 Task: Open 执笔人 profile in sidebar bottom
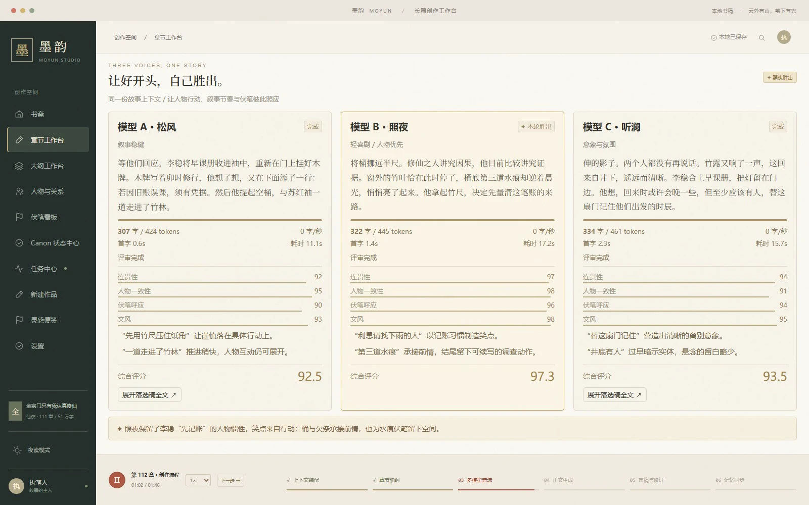(48, 486)
